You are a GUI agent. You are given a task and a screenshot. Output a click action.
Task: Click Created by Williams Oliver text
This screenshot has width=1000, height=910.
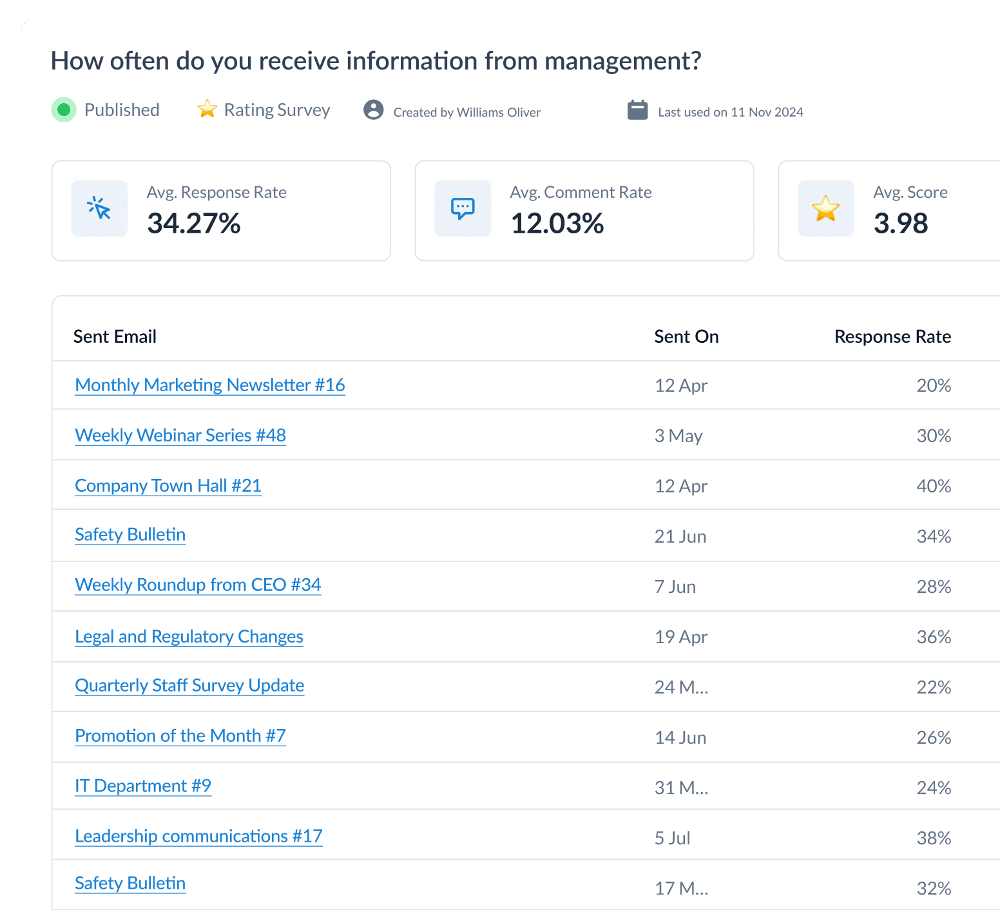467,112
